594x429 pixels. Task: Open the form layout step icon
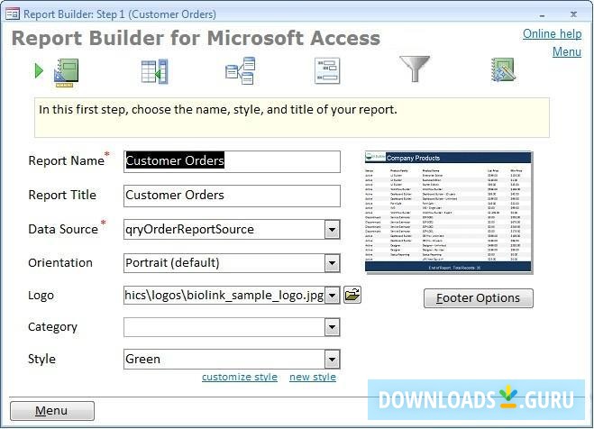point(327,70)
